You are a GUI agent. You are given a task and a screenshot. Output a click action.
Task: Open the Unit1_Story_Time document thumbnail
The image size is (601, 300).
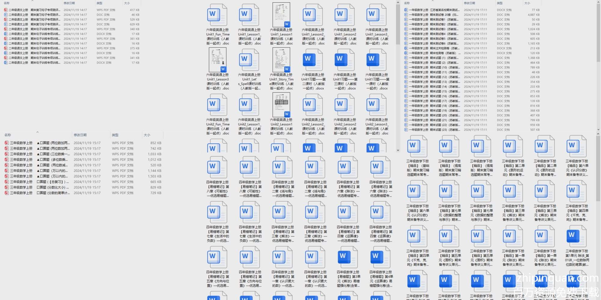[281, 60]
